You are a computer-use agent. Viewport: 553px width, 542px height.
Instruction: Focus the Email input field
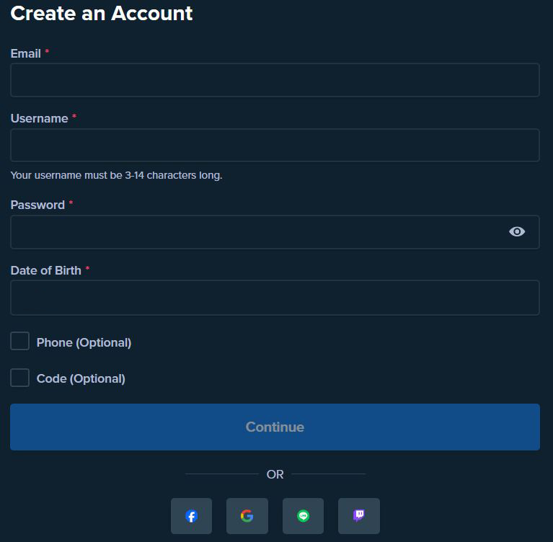[x=275, y=80]
